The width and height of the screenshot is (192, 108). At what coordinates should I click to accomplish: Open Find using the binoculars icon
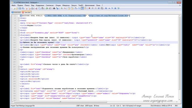(x=54, y=8)
